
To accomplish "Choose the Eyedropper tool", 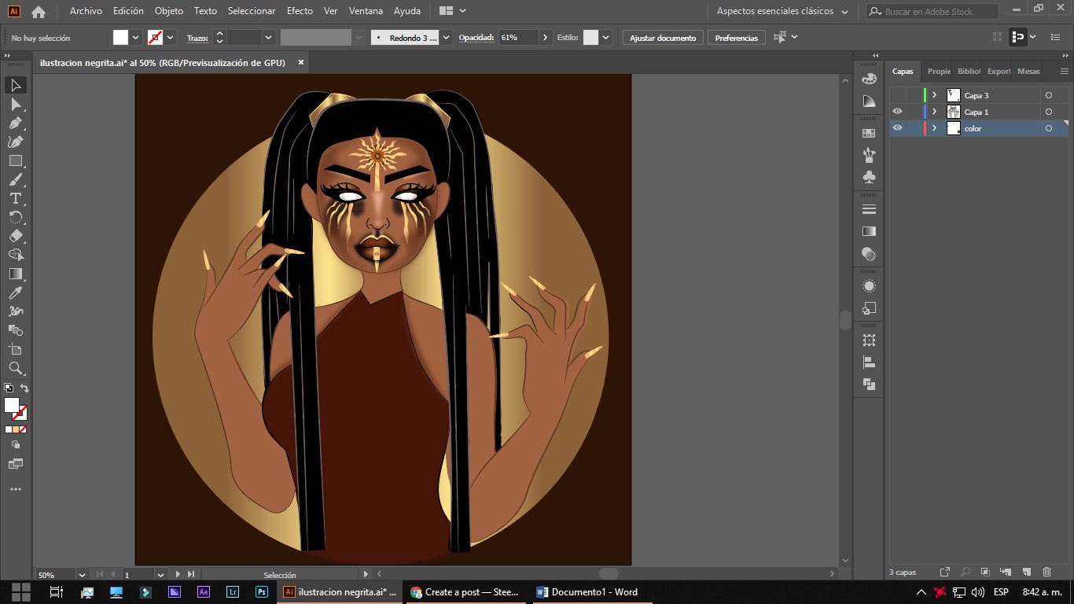I will (x=15, y=293).
